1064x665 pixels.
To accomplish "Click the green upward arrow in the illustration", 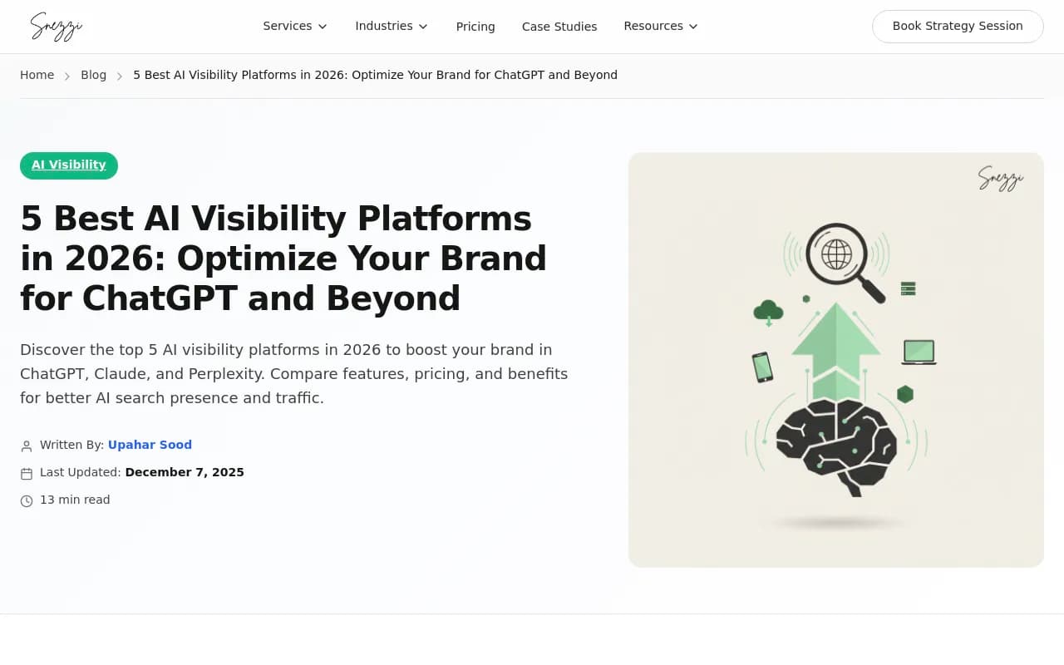I will [x=837, y=337].
